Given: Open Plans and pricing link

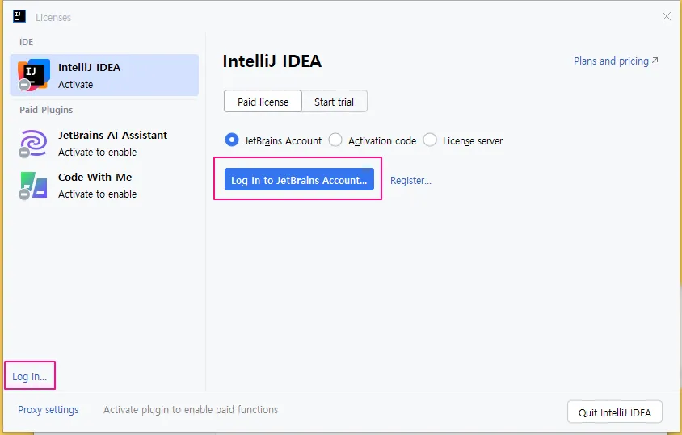Looking at the screenshot, I should click(x=616, y=61).
